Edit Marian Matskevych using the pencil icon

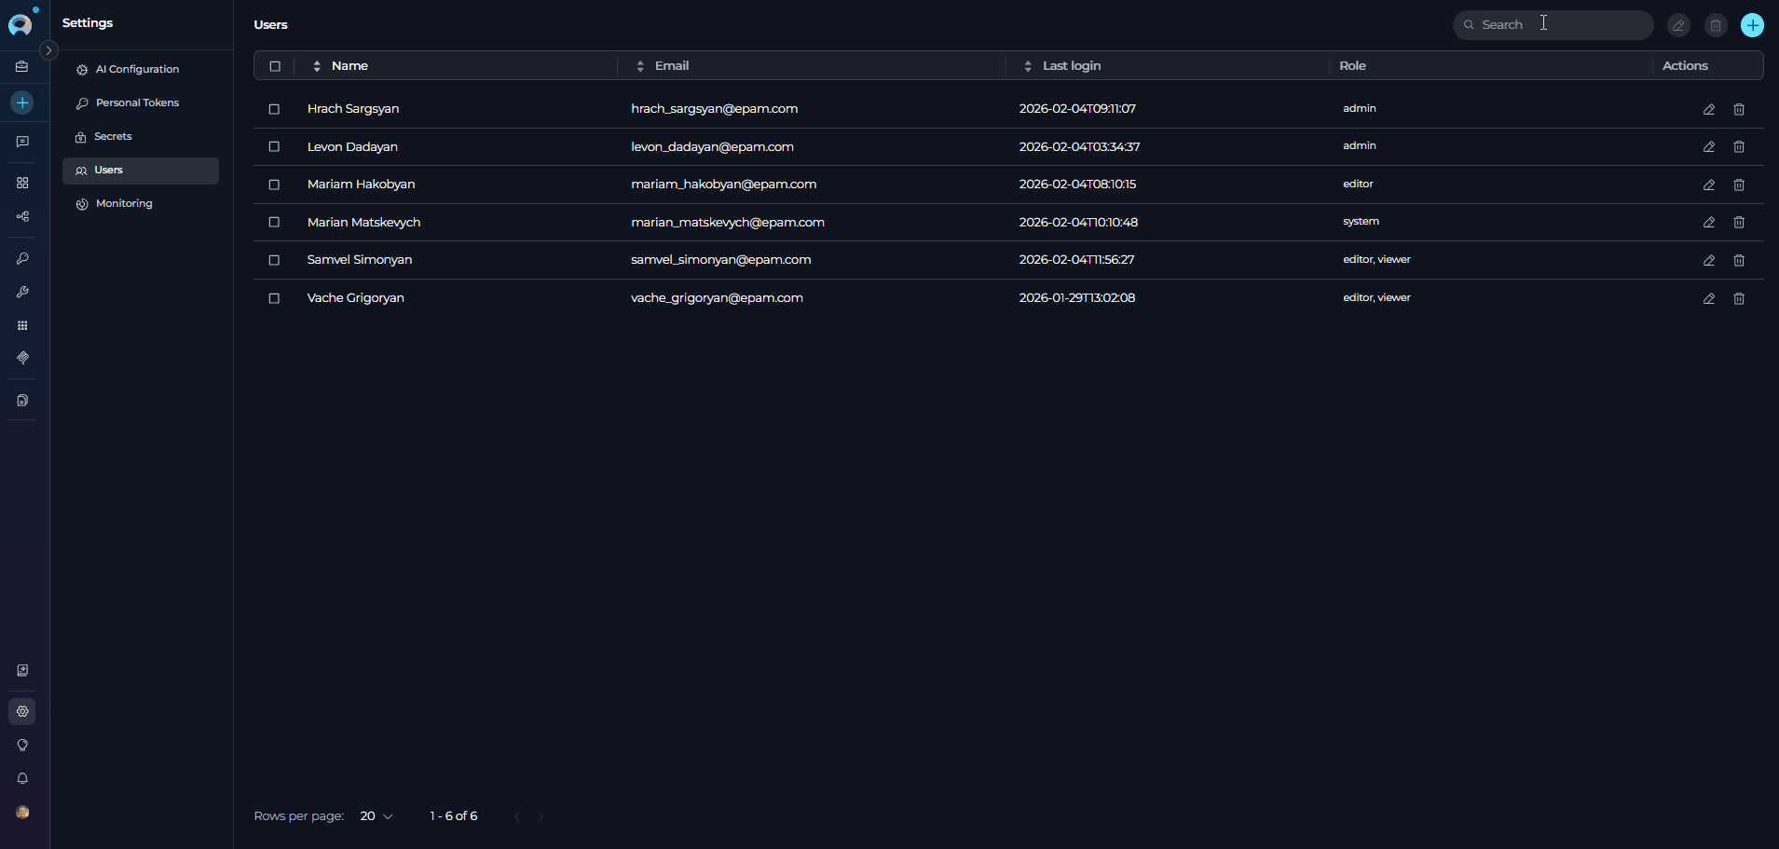click(x=1708, y=223)
